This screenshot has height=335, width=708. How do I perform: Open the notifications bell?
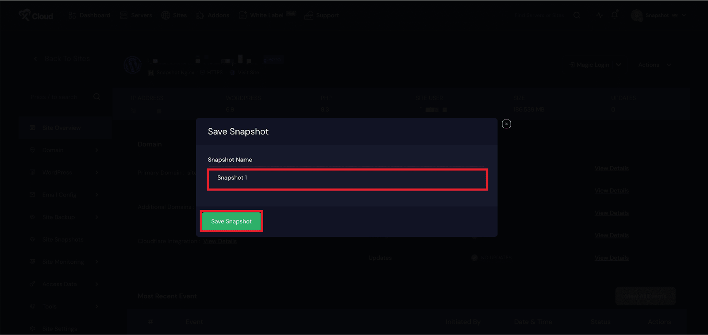point(615,15)
